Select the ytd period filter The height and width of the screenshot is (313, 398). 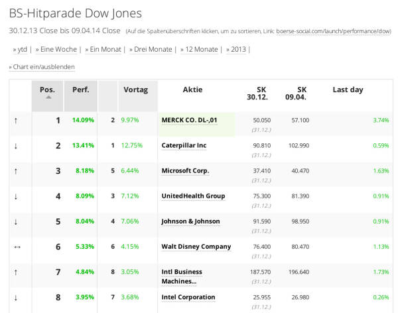(x=20, y=49)
